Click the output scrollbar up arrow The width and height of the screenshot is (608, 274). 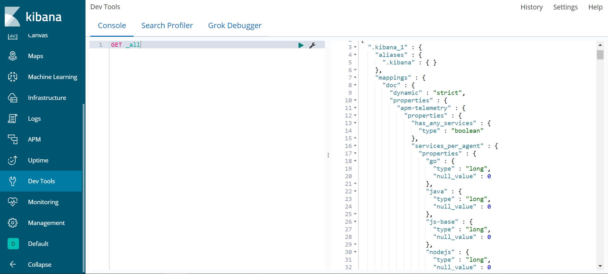600,45
